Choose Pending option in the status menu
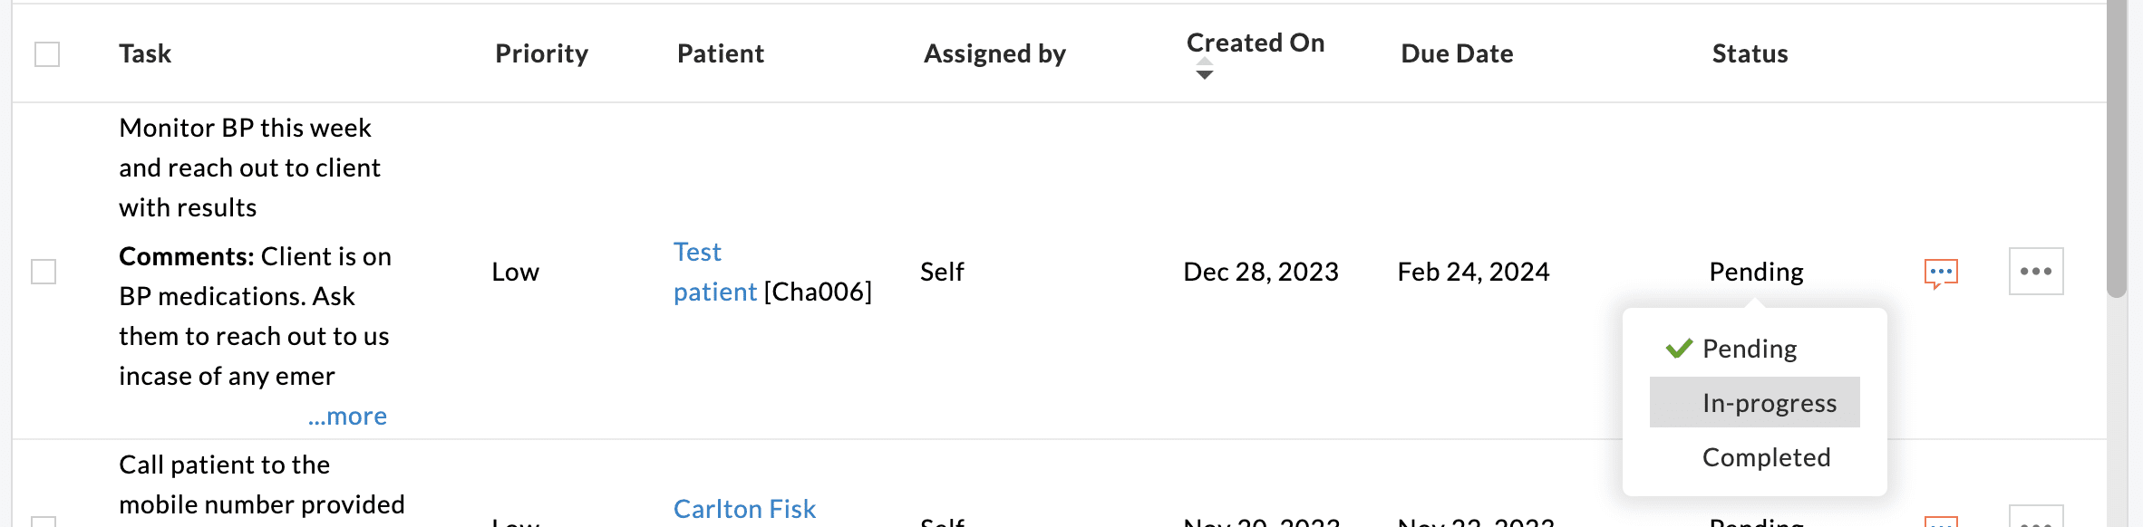This screenshot has height=527, width=2143. 1748,347
